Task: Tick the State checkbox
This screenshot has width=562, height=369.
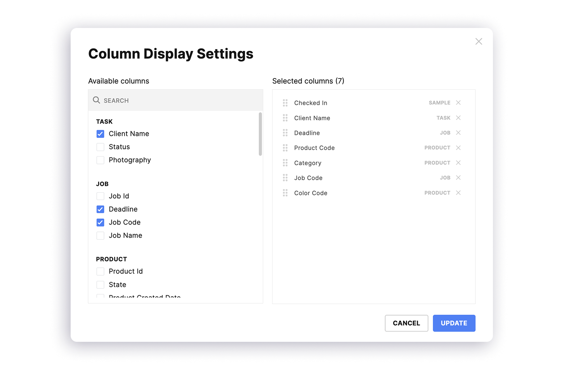Action: pos(100,285)
